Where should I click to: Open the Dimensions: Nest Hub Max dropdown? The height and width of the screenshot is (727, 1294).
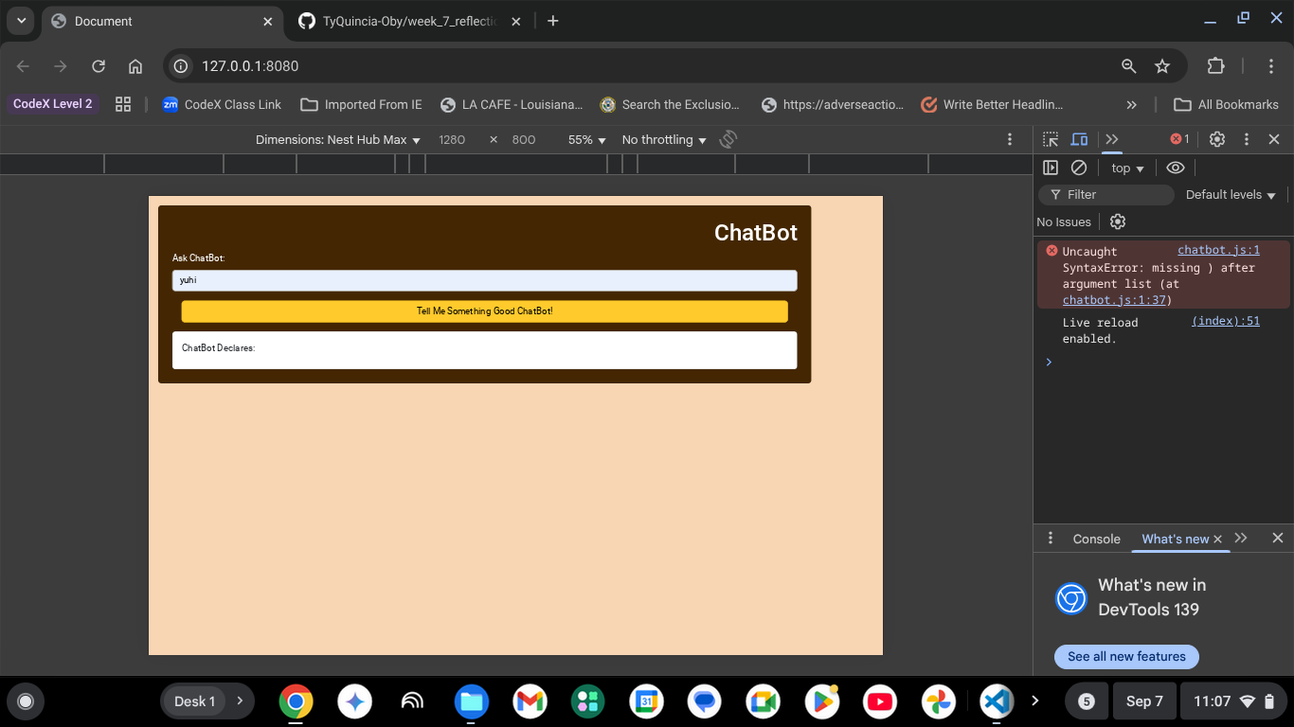pyautogui.click(x=338, y=140)
